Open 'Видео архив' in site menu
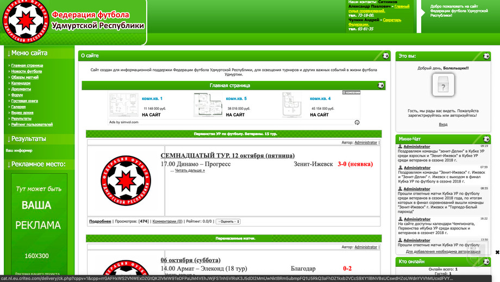Screen dimensions: 500x282 [22, 112]
